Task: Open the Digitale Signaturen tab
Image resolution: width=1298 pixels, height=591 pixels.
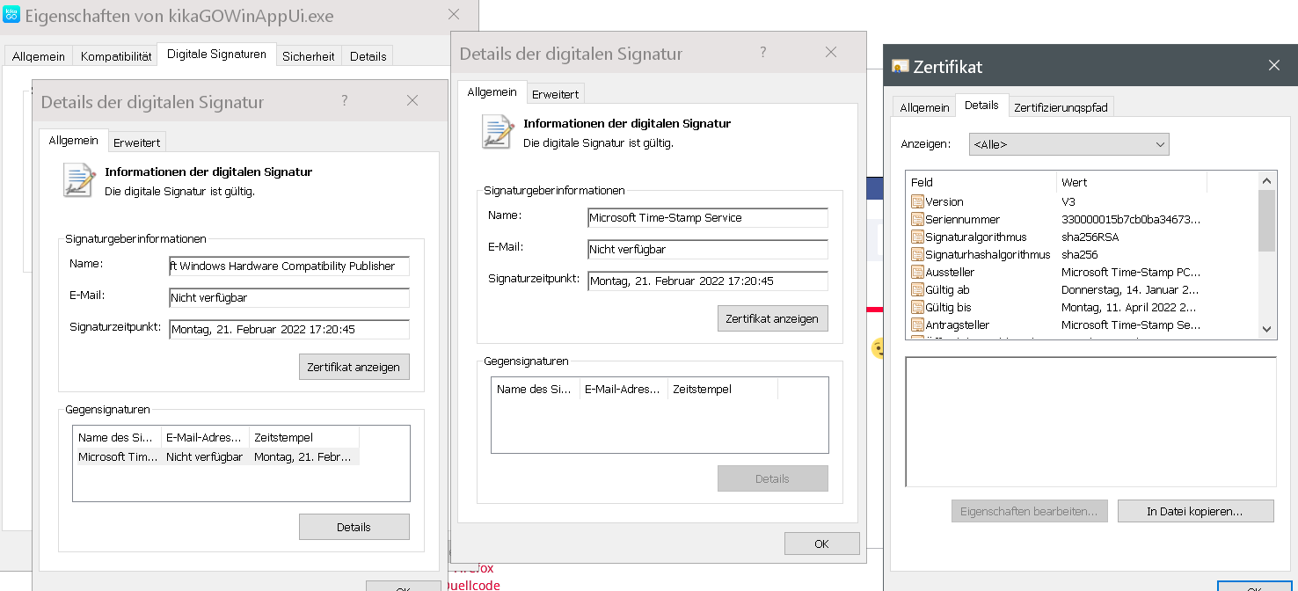Action: coord(216,54)
